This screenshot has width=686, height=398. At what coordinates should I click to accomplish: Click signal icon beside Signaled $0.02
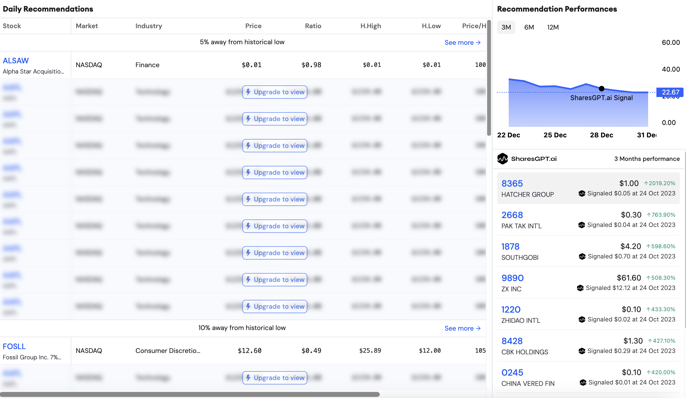click(582, 320)
